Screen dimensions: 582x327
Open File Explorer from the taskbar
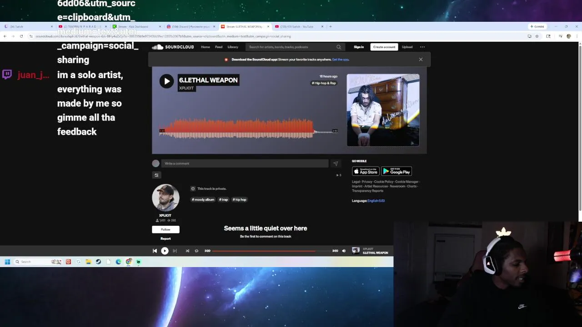pos(88,262)
